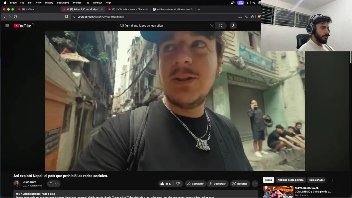The image size is (352, 198).
Task: Click the purple screen-record menu bar icon
Action: (x=241, y=3)
